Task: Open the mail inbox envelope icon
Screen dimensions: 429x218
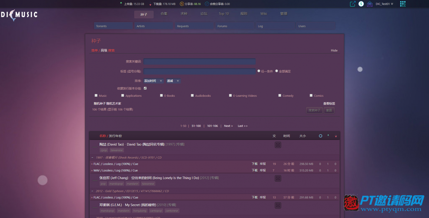Action: (x=370, y=4)
